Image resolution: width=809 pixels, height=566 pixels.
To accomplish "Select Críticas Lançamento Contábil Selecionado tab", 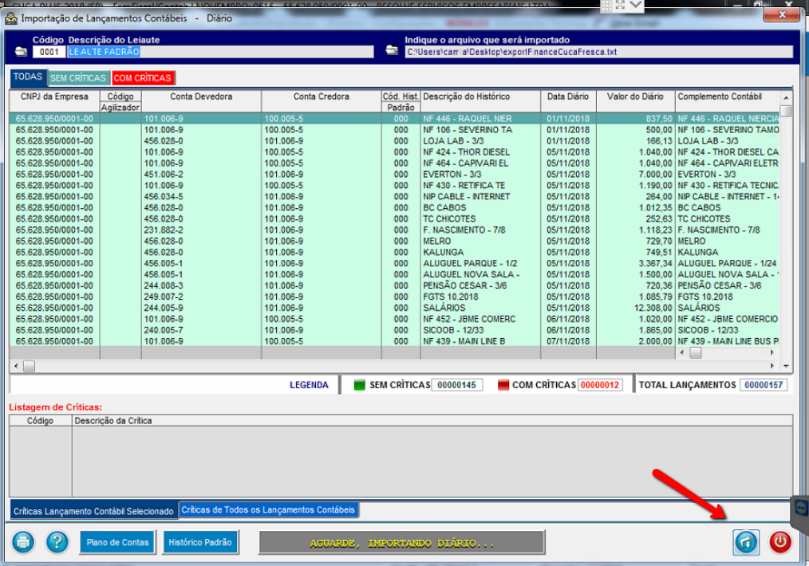I will click(93, 511).
